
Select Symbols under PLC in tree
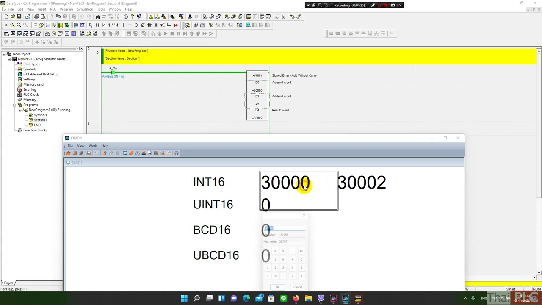pos(30,69)
